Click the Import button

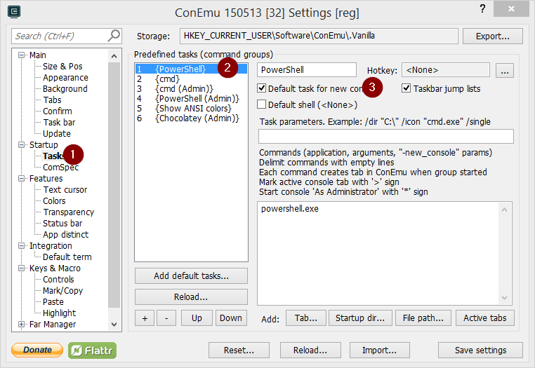(x=379, y=350)
